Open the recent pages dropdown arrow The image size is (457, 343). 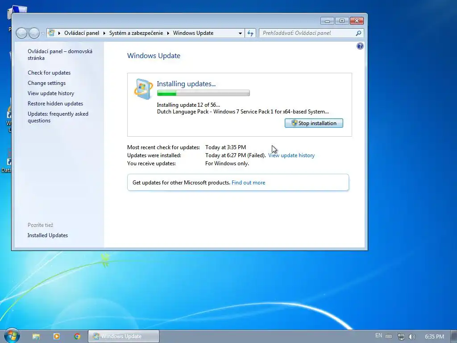43,33
